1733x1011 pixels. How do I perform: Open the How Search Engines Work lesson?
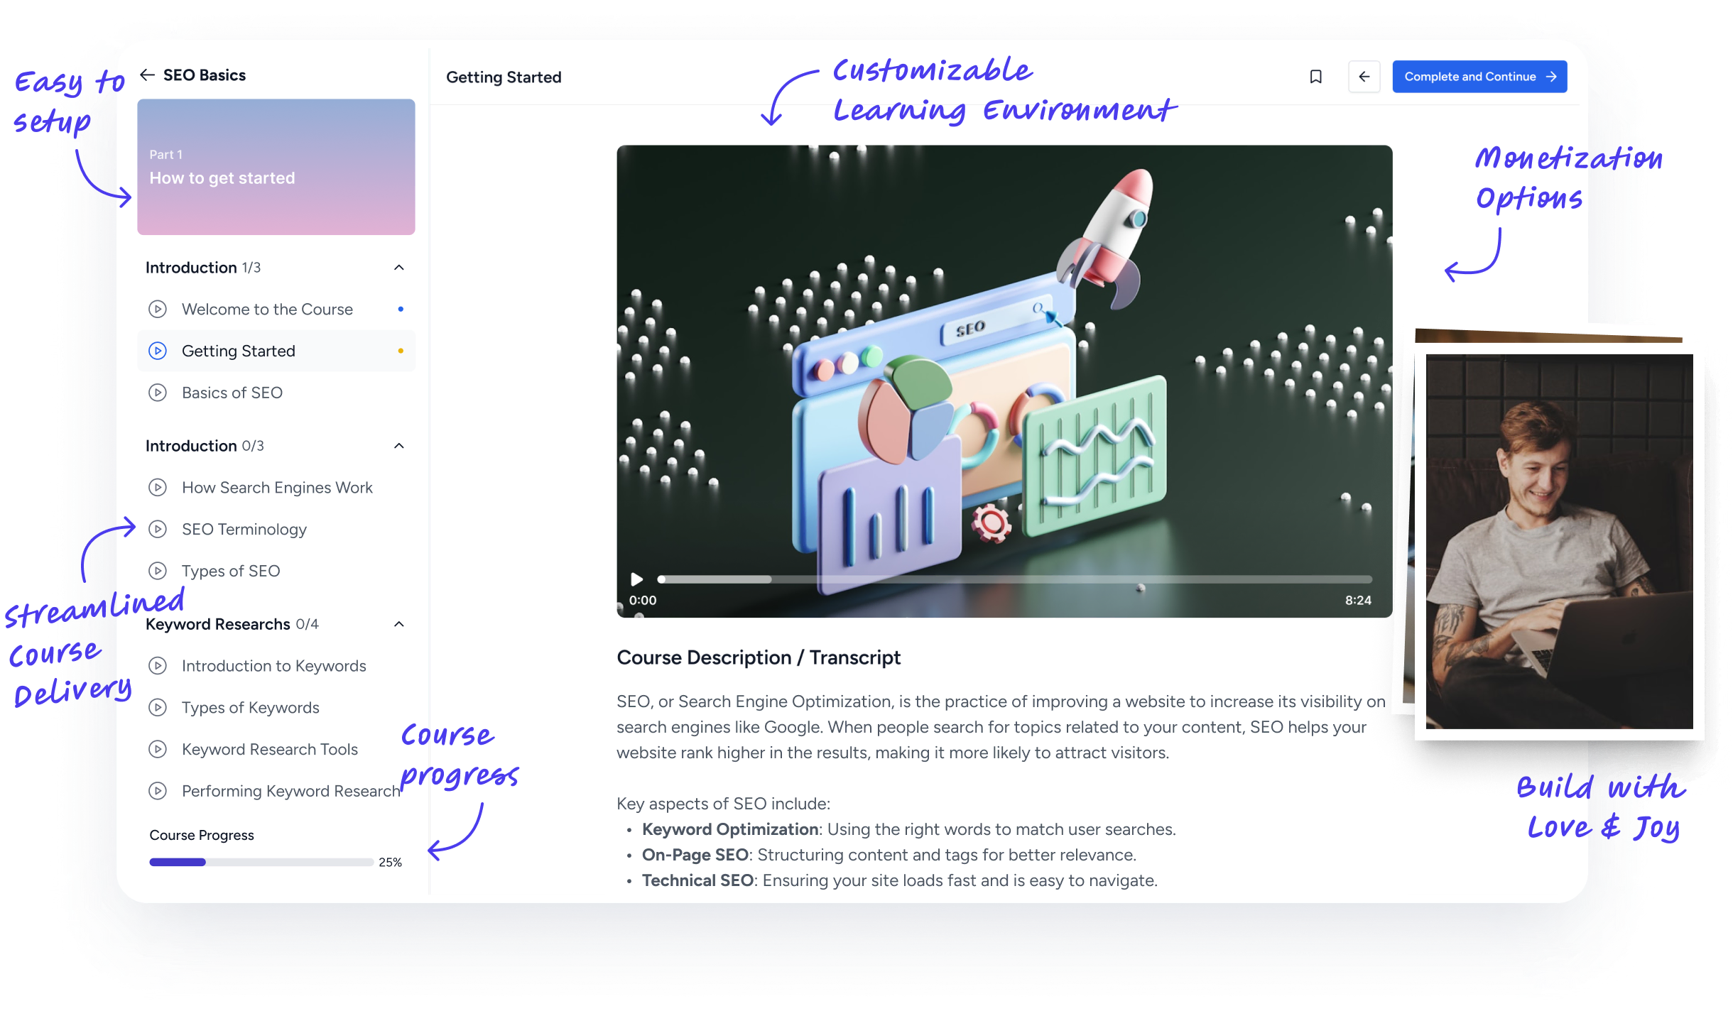coord(277,488)
